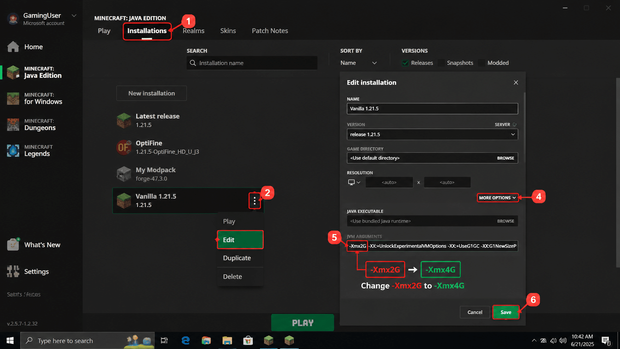Image resolution: width=620 pixels, height=349 pixels.
Task: Click the Installation name search box
Action: click(x=252, y=63)
